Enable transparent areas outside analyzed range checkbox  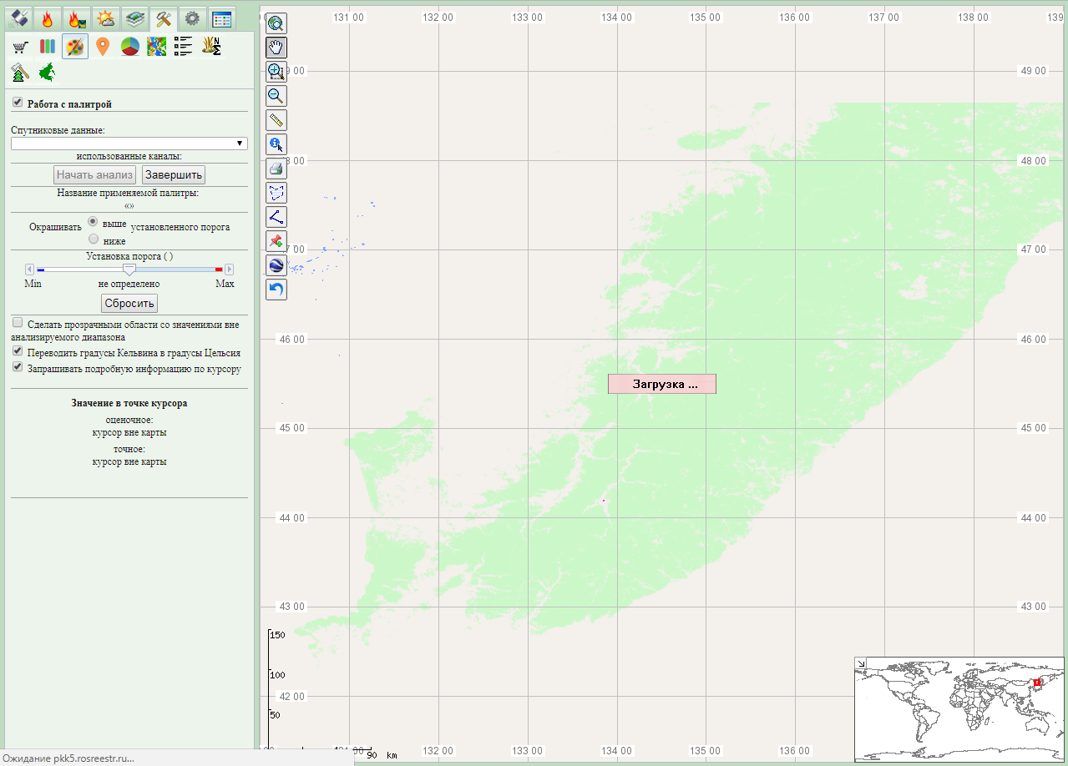17,322
